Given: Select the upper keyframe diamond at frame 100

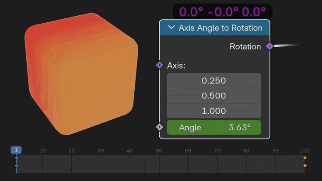Looking at the screenshot, I should pos(305,158).
